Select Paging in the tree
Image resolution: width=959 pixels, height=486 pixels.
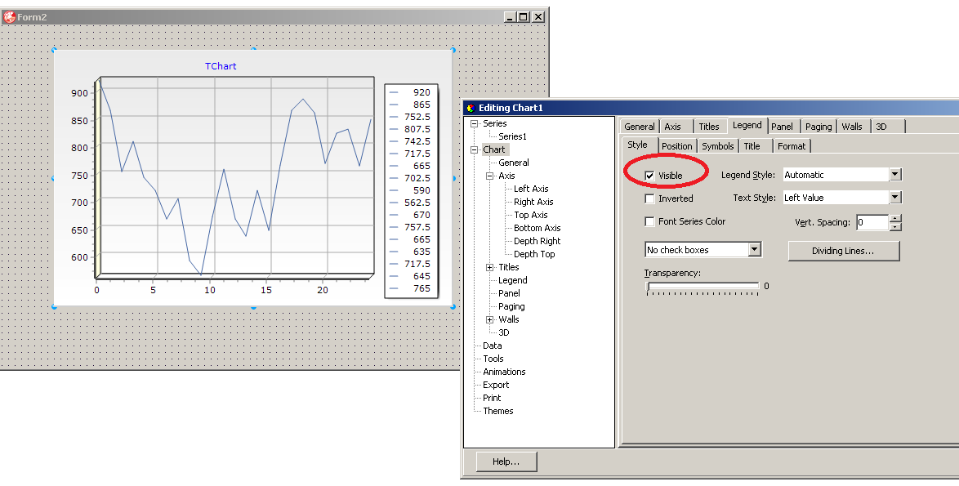point(511,307)
